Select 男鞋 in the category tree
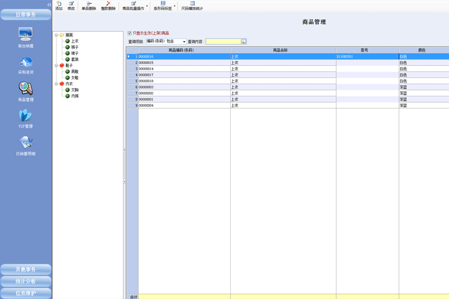This screenshot has width=449, height=299. pyautogui.click(x=75, y=72)
